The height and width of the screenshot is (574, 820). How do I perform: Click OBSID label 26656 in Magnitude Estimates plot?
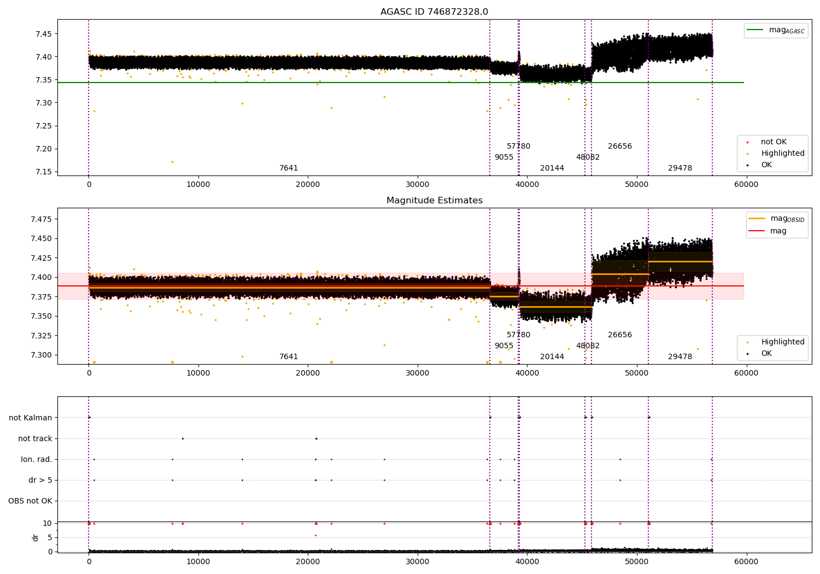(x=620, y=335)
